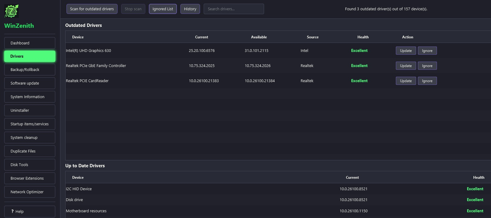This screenshot has height=218, width=491.
Task: Click the Intel source cell
Action: [305, 50]
